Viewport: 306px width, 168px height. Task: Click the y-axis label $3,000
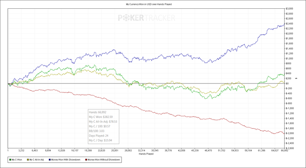pos(289,9)
